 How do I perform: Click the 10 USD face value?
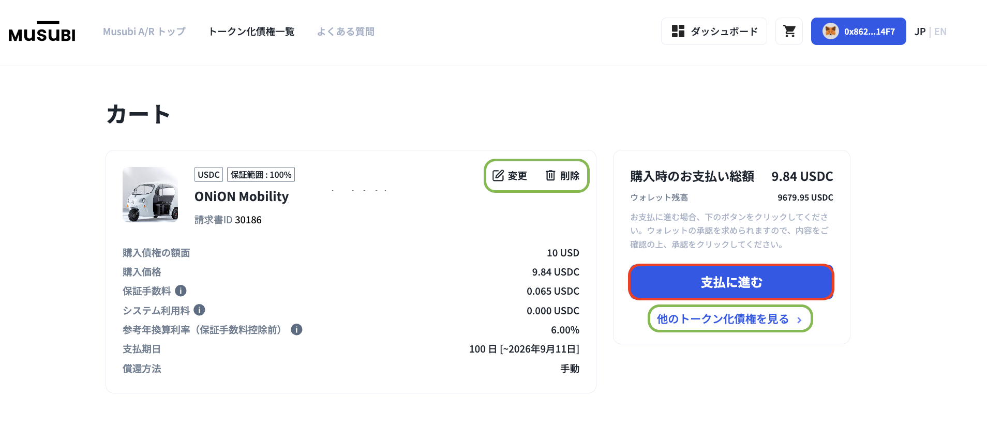point(563,253)
